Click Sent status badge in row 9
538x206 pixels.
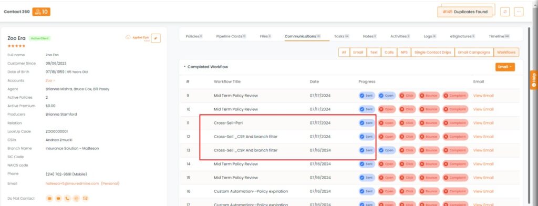pyautogui.click(x=367, y=96)
